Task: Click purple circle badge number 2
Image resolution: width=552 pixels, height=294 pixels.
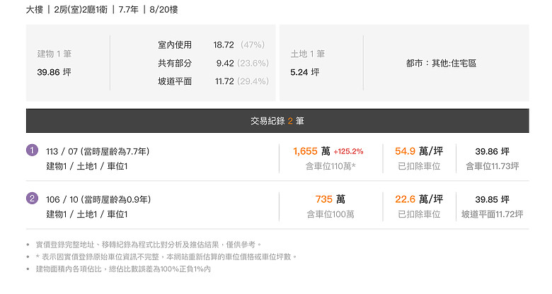Action: click(32, 199)
